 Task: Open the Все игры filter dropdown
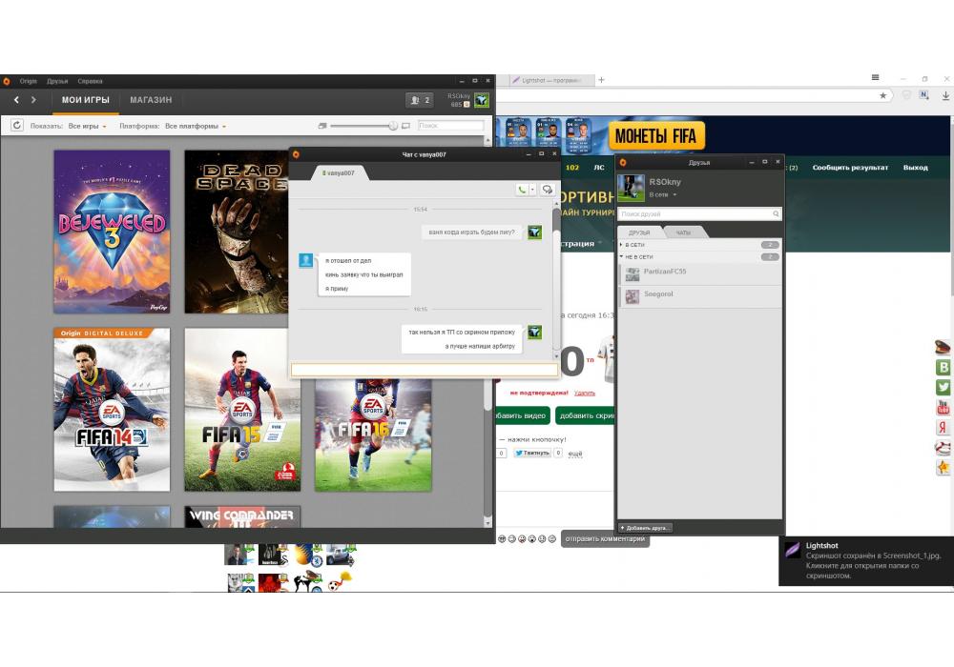(87, 126)
